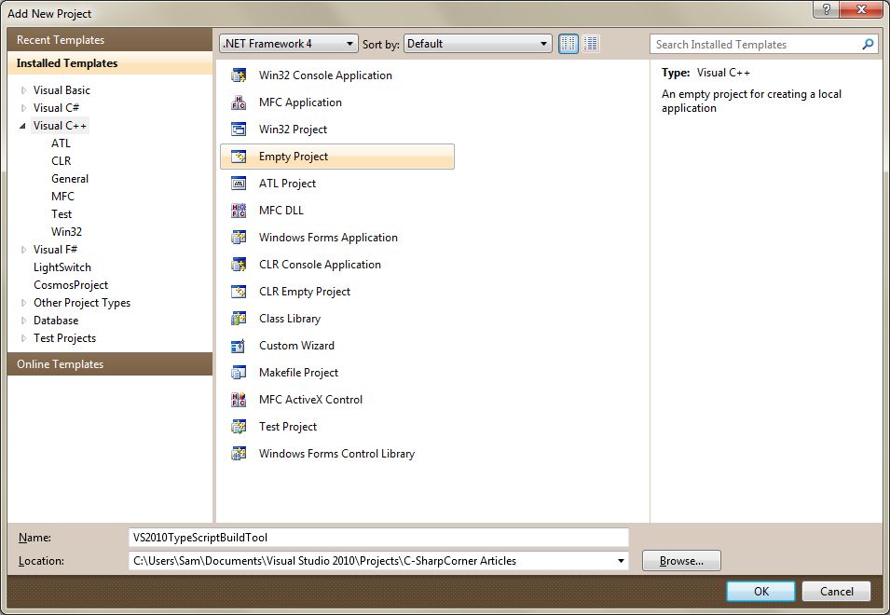Click the MFC ActiveX Control icon

pos(239,400)
